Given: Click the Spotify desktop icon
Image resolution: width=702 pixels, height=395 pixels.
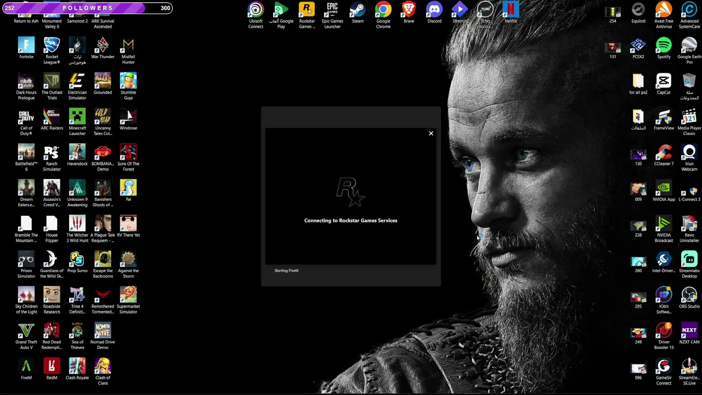Looking at the screenshot, I should [x=664, y=48].
